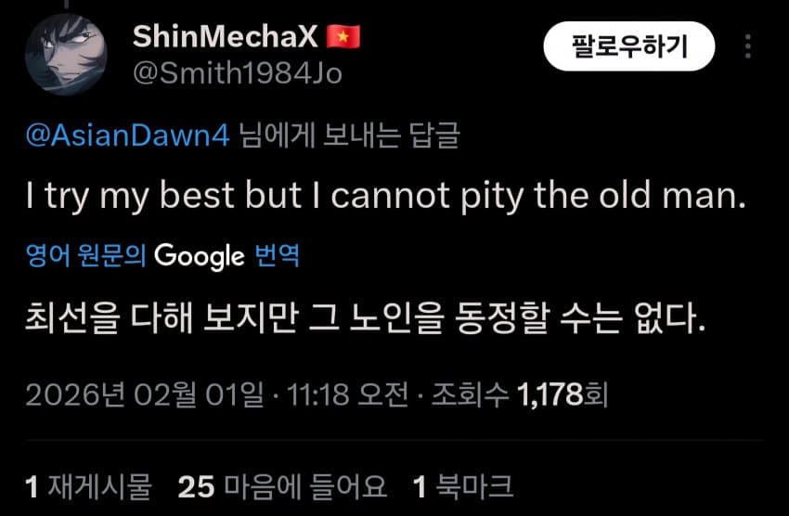Click the ShinMechaX display name
The height and width of the screenshot is (516, 789).
226,37
